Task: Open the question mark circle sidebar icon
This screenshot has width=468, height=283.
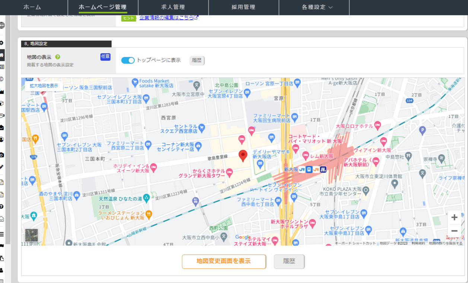Action: point(2,206)
